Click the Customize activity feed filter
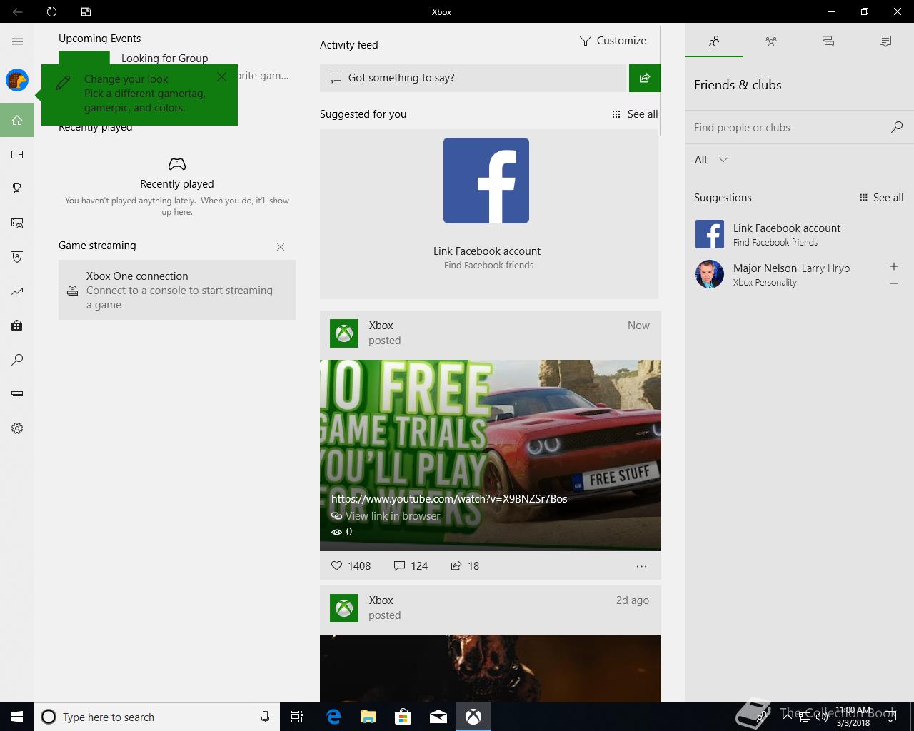The height and width of the screenshot is (731, 914). click(613, 41)
